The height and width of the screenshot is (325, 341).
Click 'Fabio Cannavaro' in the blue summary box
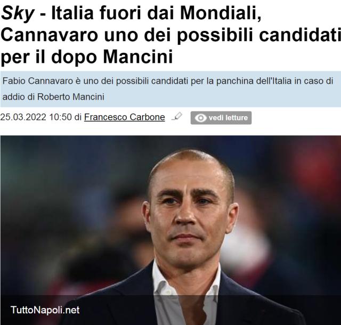click(38, 81)
